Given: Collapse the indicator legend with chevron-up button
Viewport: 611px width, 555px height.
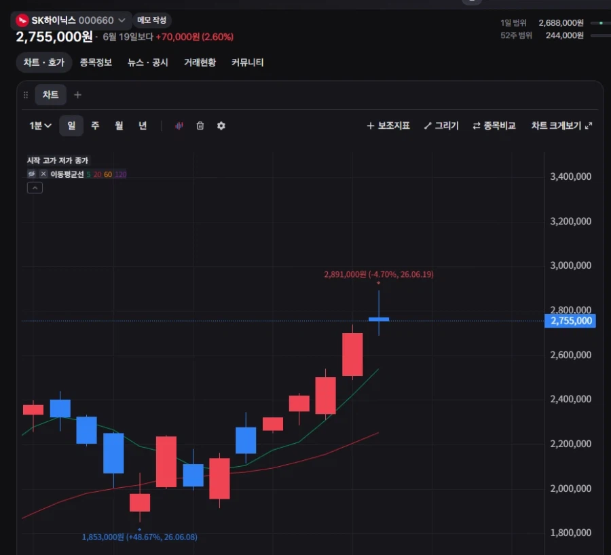Looking at the screenshot, I should pyautogui.click(x=35, y=188).
